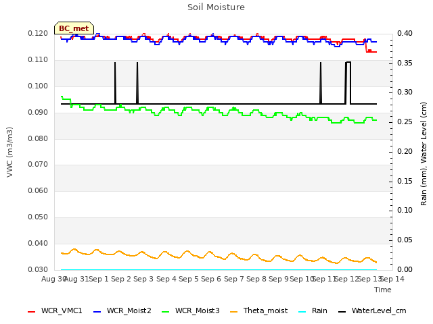Click the Sep 5 date label
The image size is (433, 324).
pos(189,279)
